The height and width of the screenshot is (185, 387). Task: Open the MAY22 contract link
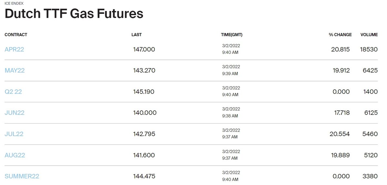[15, 70]
